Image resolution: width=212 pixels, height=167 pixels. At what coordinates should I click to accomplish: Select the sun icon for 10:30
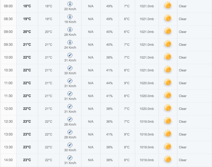168,69
